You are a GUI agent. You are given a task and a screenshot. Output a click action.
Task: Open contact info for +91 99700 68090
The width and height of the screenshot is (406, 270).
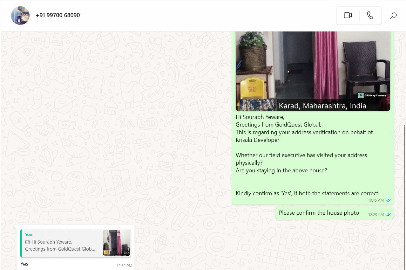pos(58,15)
